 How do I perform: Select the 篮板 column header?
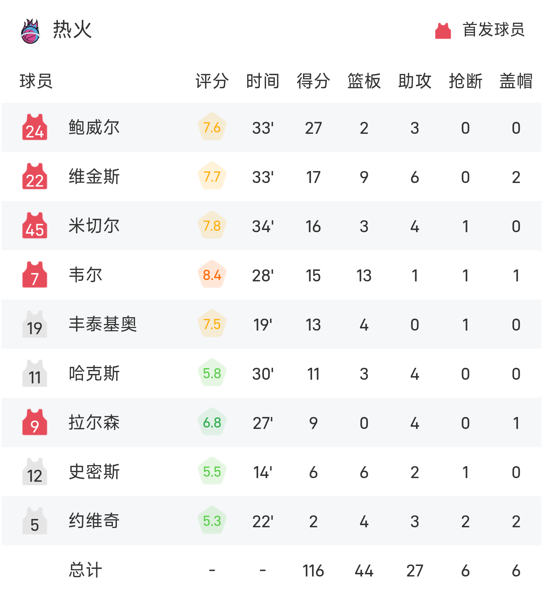pyautogui.click(x=364, y=81)
